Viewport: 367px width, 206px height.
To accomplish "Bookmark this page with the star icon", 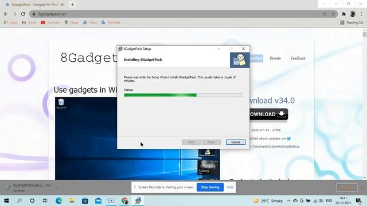I will pyautogui.click(x=333, y=14).
